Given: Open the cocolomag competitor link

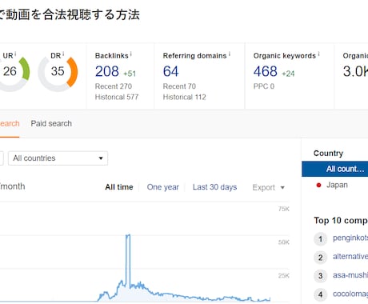Looking at the screenshot, I should point(350,294).
